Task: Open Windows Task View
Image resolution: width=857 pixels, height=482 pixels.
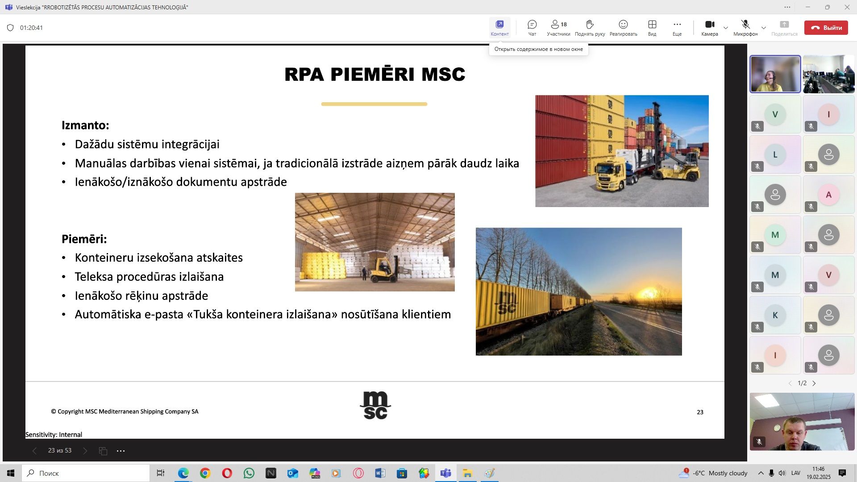Action: (x=161, y=473)
